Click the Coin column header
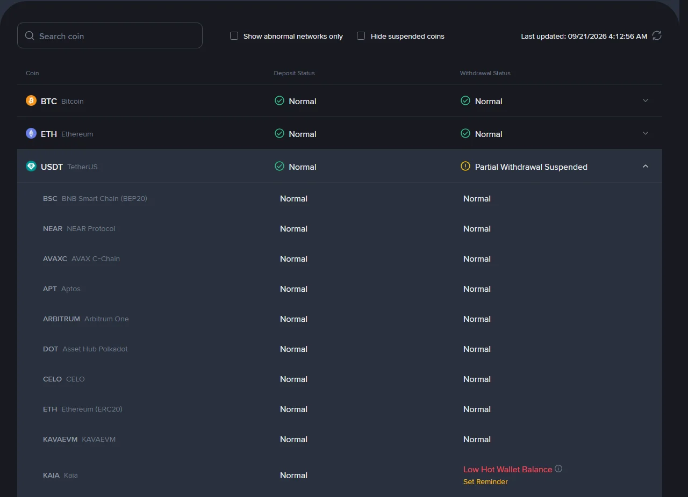Viewport: 688px width, 497px height. tap(32, 73)
